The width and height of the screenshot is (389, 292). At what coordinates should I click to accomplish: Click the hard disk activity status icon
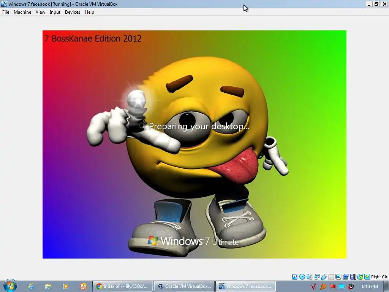295,276
